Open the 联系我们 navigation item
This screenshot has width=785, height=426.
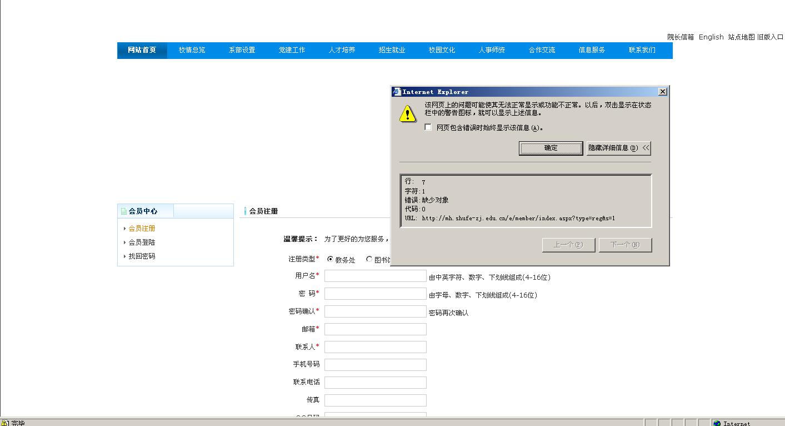642,50
